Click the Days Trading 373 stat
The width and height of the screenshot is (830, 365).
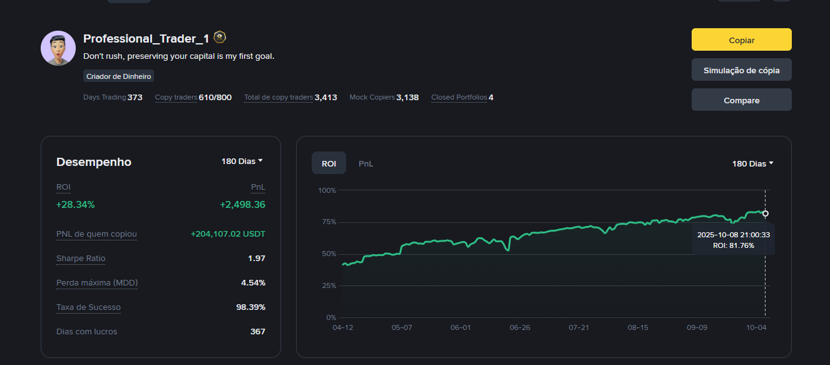pyautogui.click(x=113, y=97)
